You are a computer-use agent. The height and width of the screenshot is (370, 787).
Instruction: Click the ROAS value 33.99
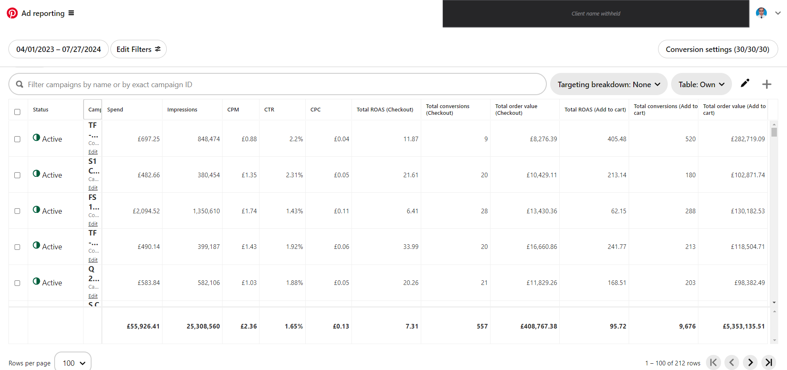pyautogui.click(x=411, y=247)
